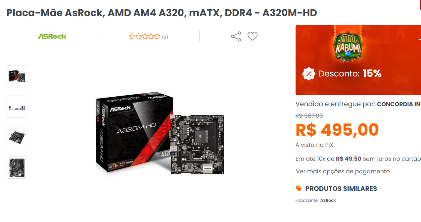Select the top-view motherboard thumbnail
This screenshot has width=421, height=222.
(17, 167)
